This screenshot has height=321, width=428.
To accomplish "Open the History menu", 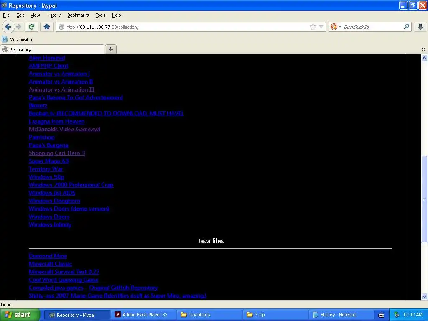I will coord(53,15).
